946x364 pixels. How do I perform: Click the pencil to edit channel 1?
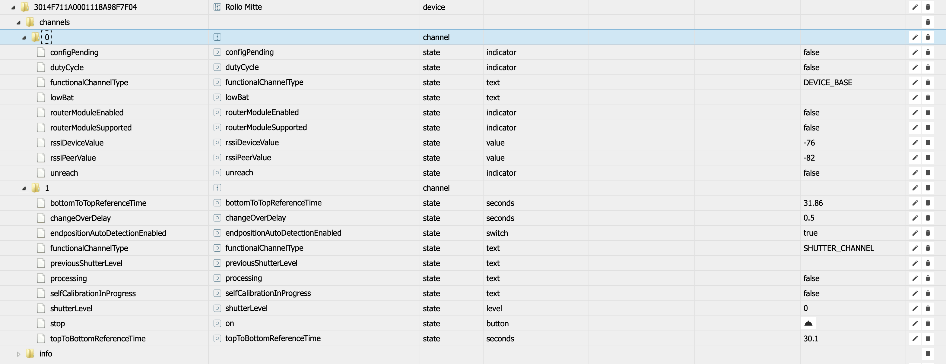(915, 187)
